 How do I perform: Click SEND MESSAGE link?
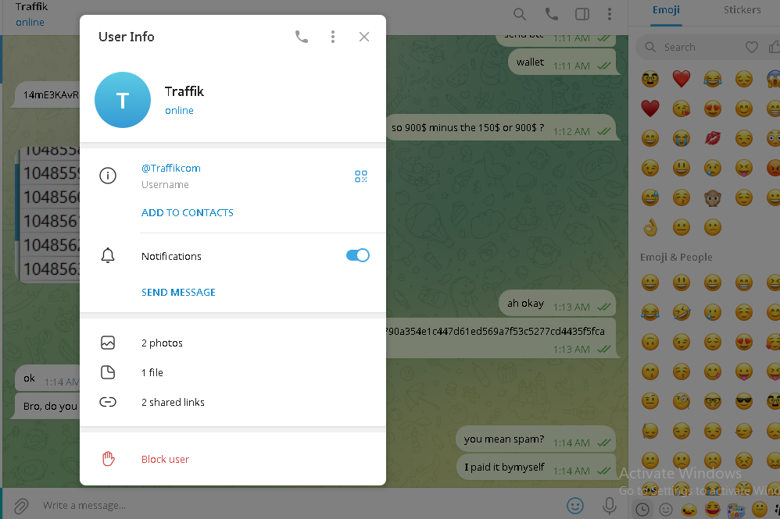point(178,292)
